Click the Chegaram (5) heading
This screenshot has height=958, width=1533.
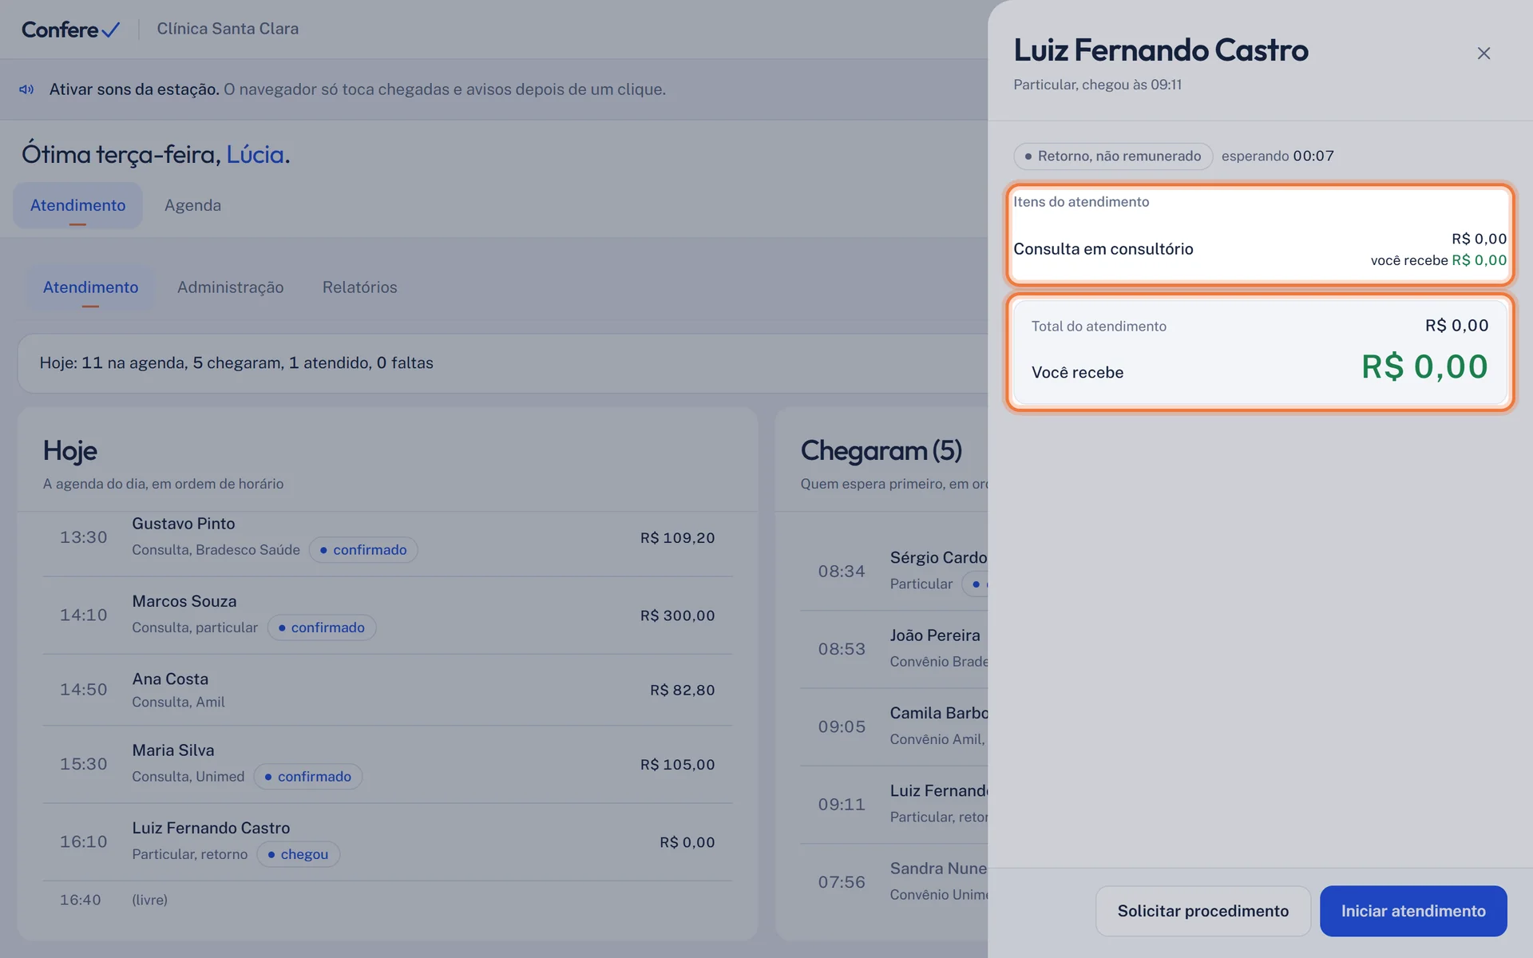pyautogui.click(x=881, y=451)
